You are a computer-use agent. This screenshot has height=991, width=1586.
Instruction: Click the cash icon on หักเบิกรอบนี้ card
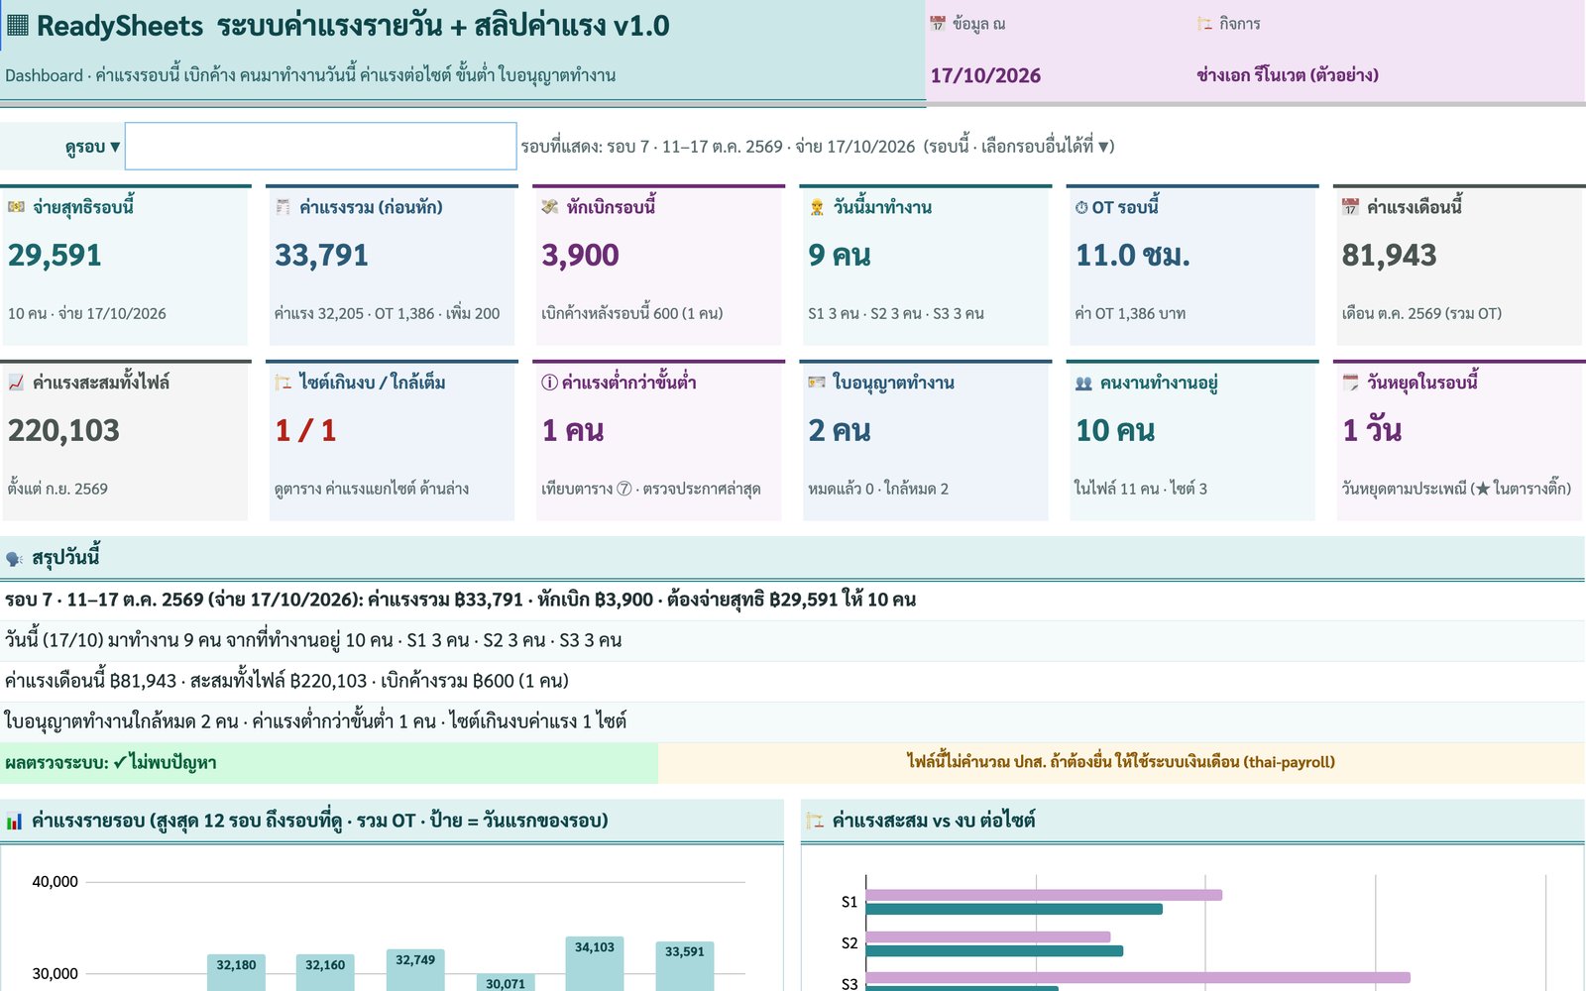(x=550, y=207)
